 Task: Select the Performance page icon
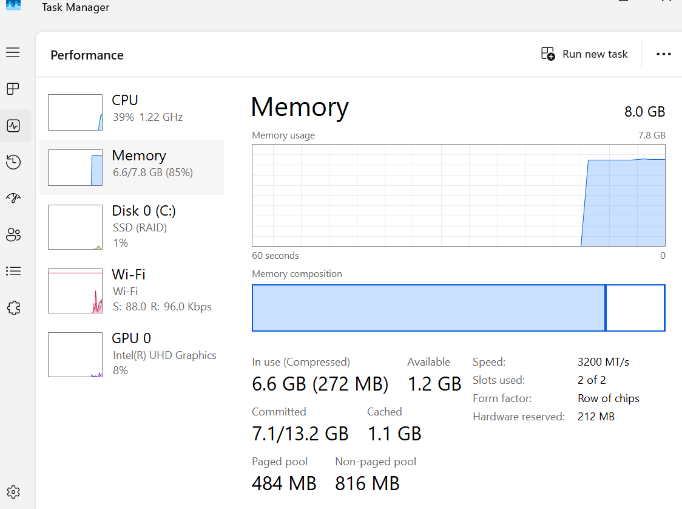[x=13, y=126]
